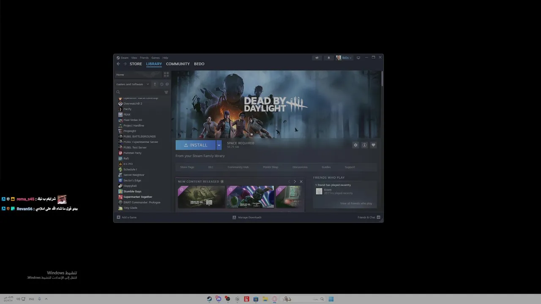
Task: Go to previous new content item
Action: click(289, 182)
